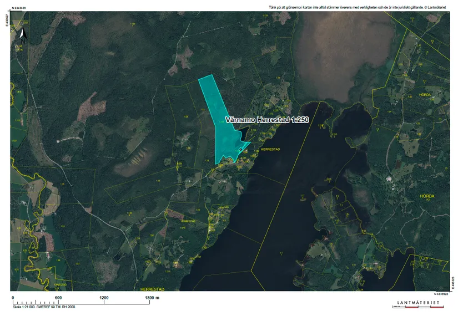Click the HERRESTAD label below the cyan parcel
The width and height of the screenshot is (458, 316).
click(x=270, y=150)
